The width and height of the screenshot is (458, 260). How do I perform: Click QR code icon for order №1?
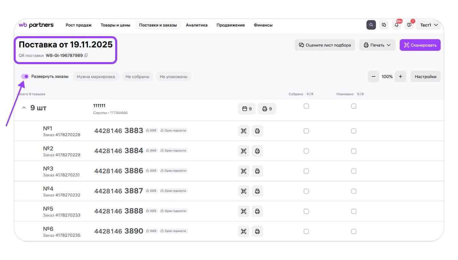click(x=243, y=131)
